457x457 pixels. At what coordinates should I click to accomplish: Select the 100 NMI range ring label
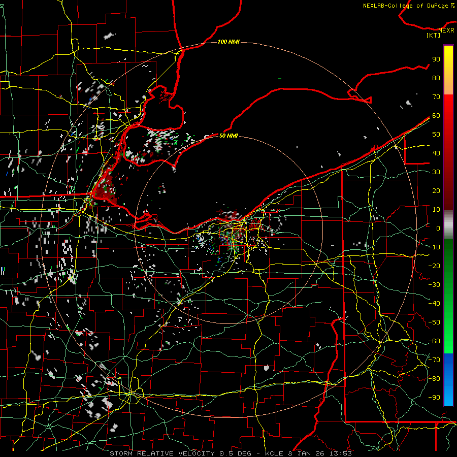[228, 42]
